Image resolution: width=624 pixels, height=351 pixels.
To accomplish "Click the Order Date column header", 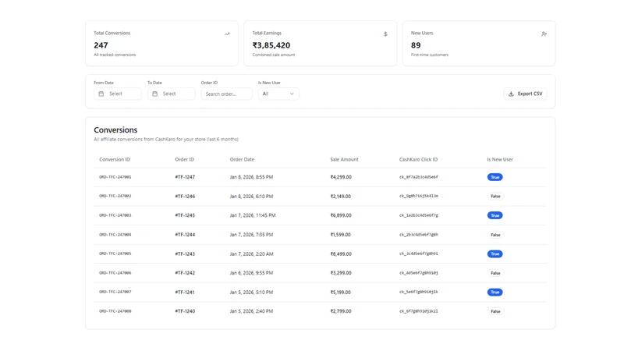I will pos(242,160).
